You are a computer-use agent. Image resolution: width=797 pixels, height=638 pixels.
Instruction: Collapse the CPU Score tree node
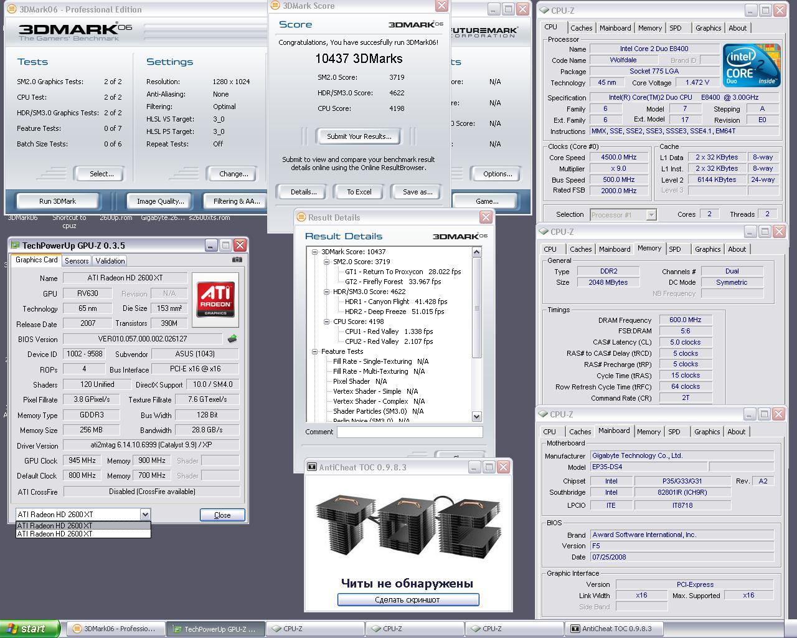(x=327, y=321)
